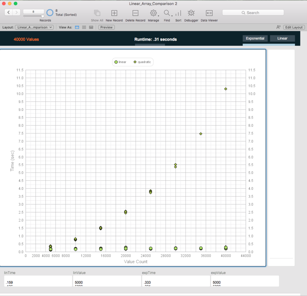
Task: Click the text formatting Aa icon
Action: (x=279, y=27)
